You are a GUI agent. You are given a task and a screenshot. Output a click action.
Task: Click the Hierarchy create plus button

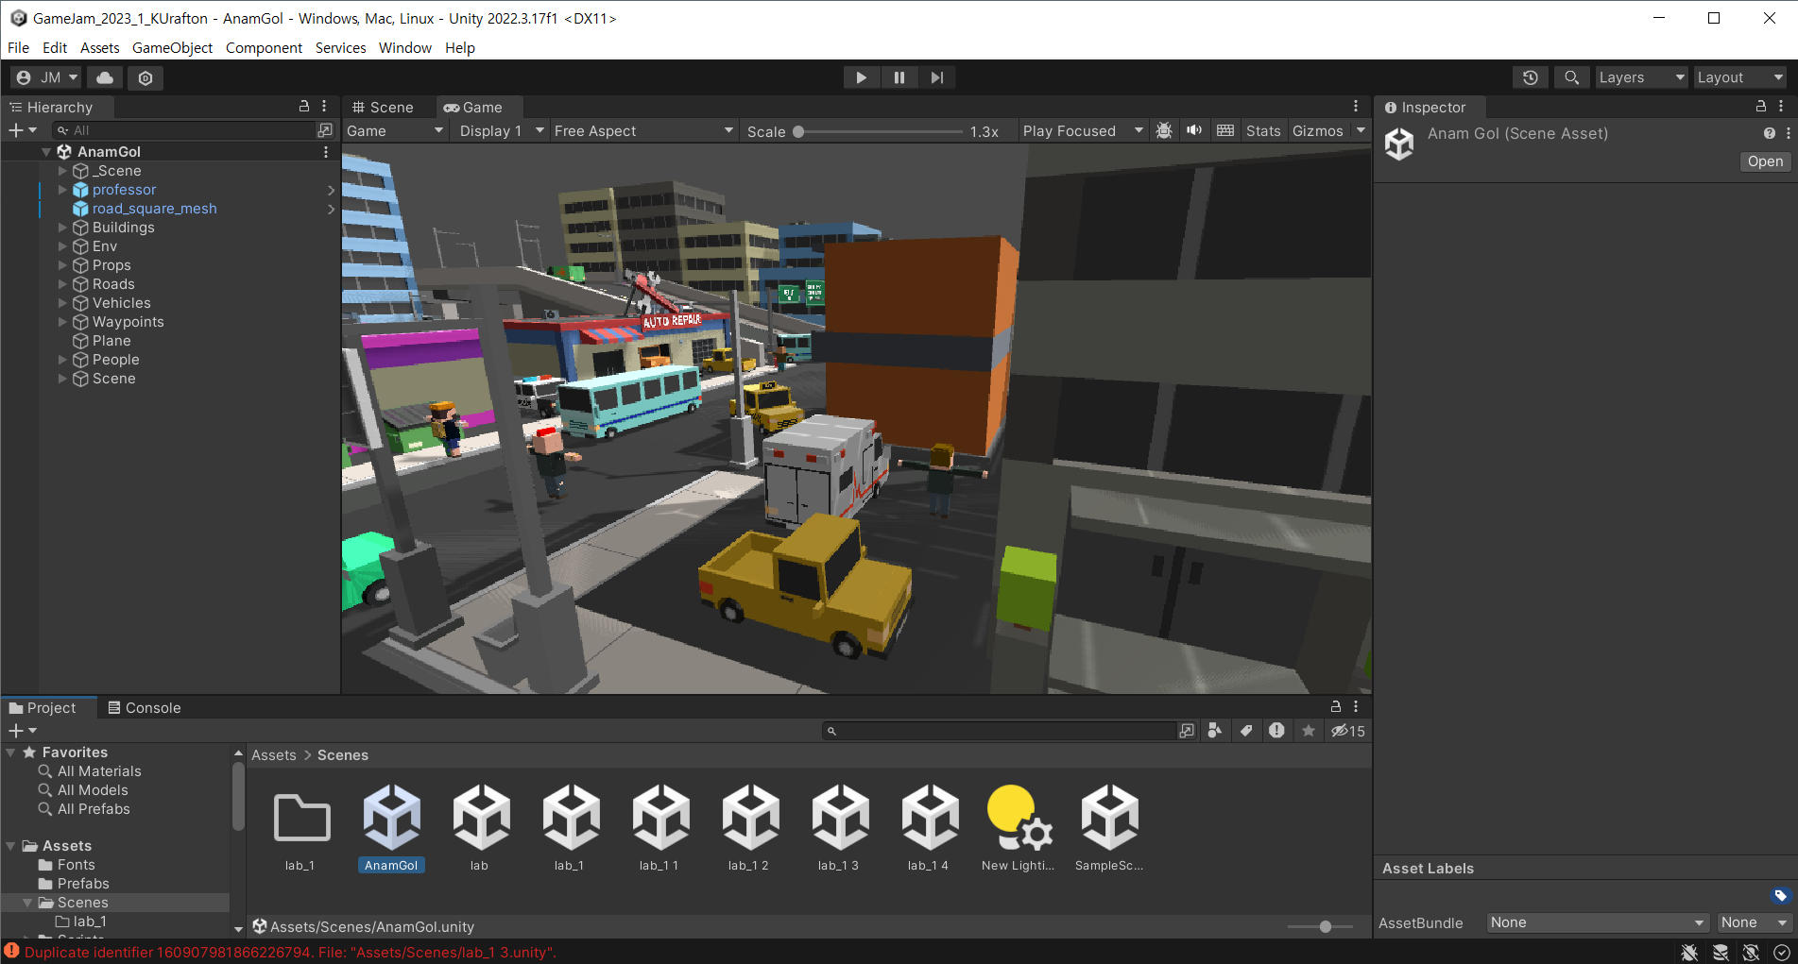click(22, 130)
